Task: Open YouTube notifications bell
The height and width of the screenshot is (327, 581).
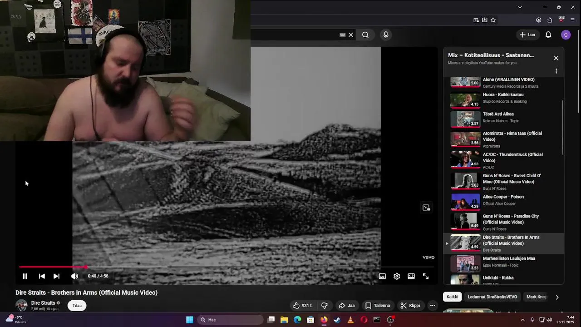Action: coord(548,35)
